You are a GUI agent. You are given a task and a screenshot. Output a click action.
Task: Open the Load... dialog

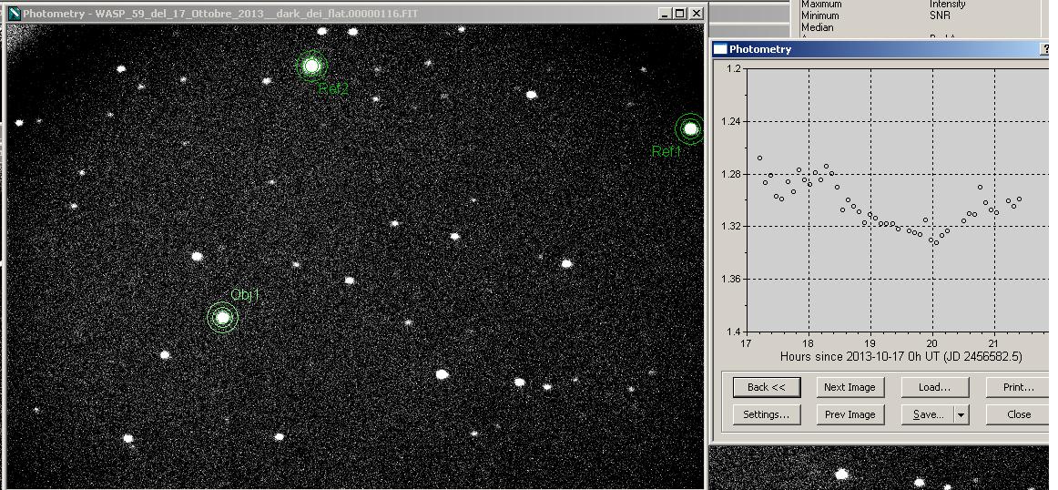point(933,387)
